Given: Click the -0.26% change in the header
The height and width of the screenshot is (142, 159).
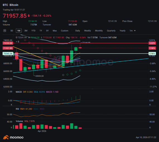Looking at the screenshot, I should coord(47,16).
